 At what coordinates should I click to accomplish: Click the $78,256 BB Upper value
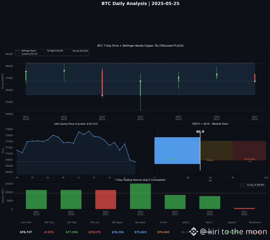click(117, 232)
